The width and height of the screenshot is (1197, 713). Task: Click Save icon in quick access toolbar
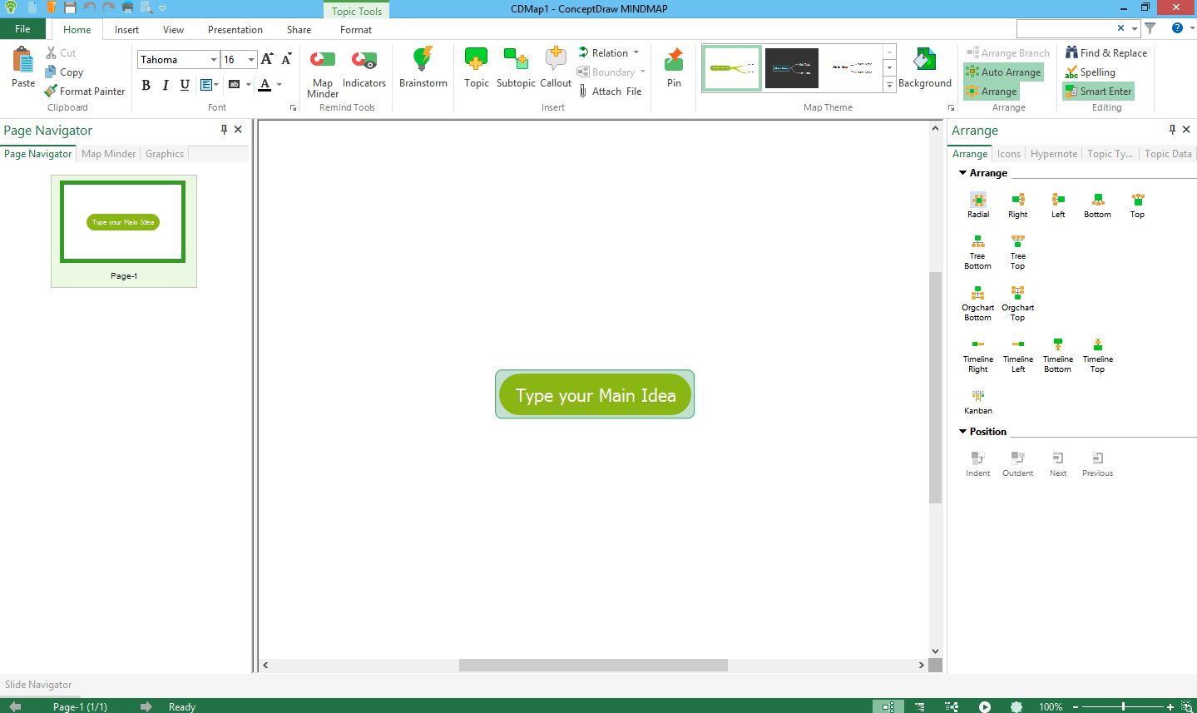pyautogui.click(x=70, y=7)
